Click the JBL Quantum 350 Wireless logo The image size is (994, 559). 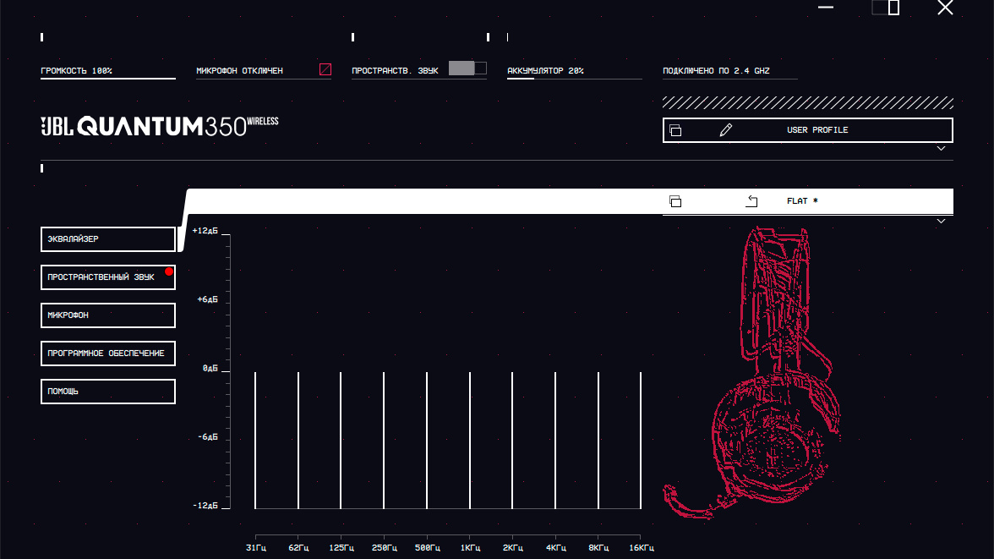coord(160,126)
